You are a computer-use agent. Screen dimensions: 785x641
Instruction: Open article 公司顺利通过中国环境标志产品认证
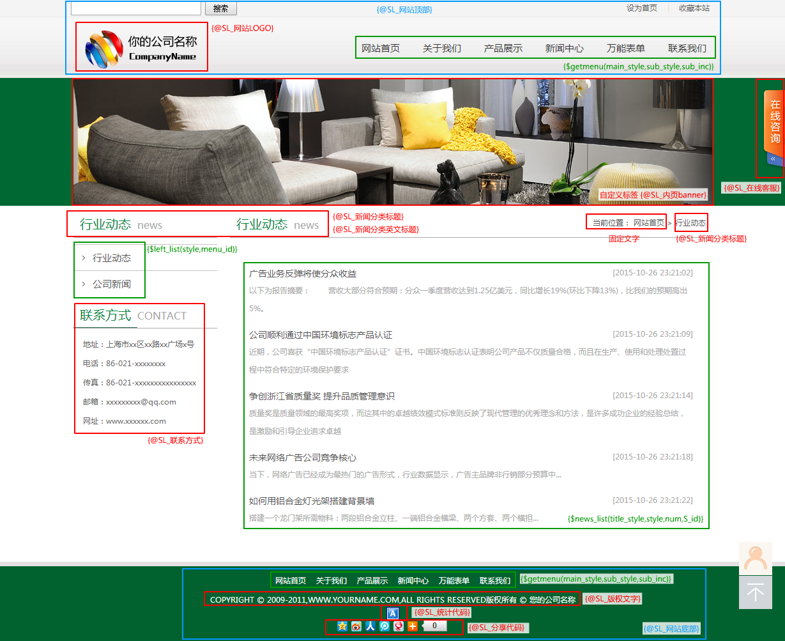[320, 335]
